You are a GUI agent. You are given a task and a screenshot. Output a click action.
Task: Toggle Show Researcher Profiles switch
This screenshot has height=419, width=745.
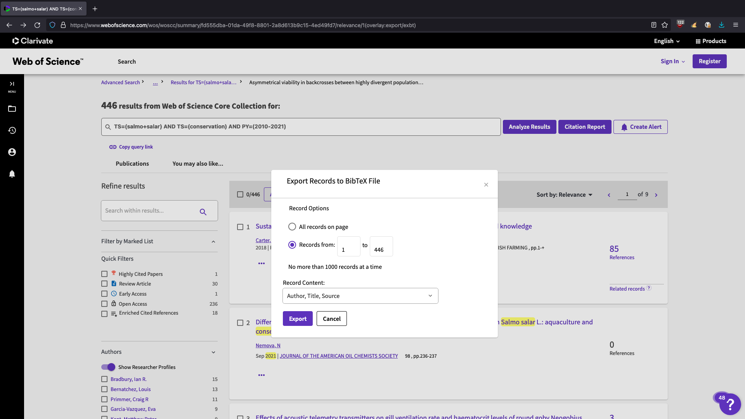[x=108, y=367]
